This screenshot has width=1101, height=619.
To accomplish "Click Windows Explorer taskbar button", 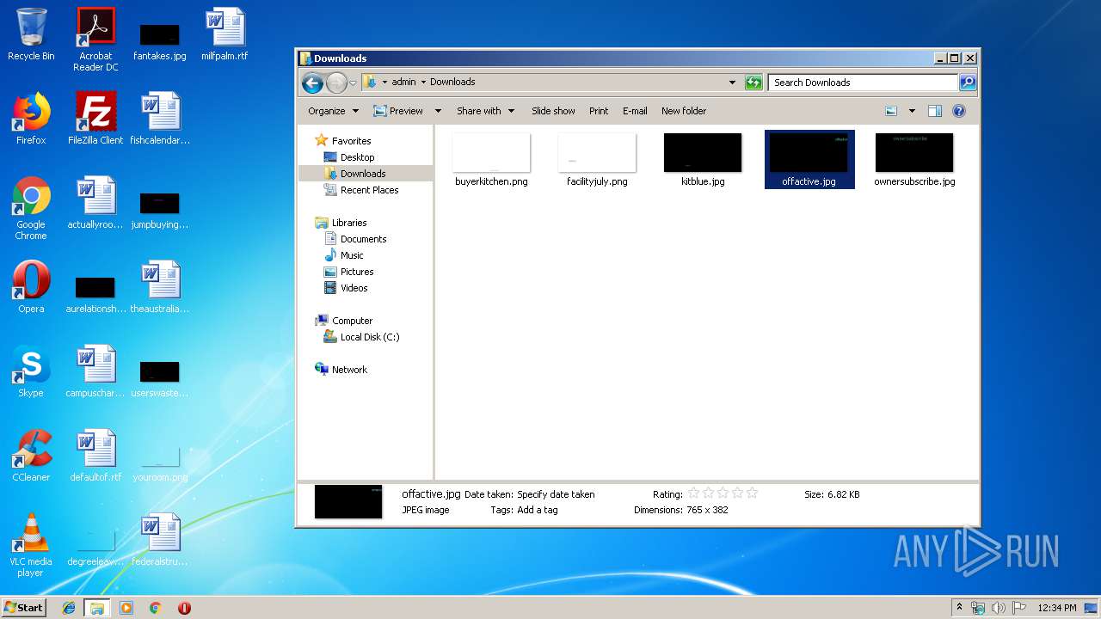I will pos(97,608).
